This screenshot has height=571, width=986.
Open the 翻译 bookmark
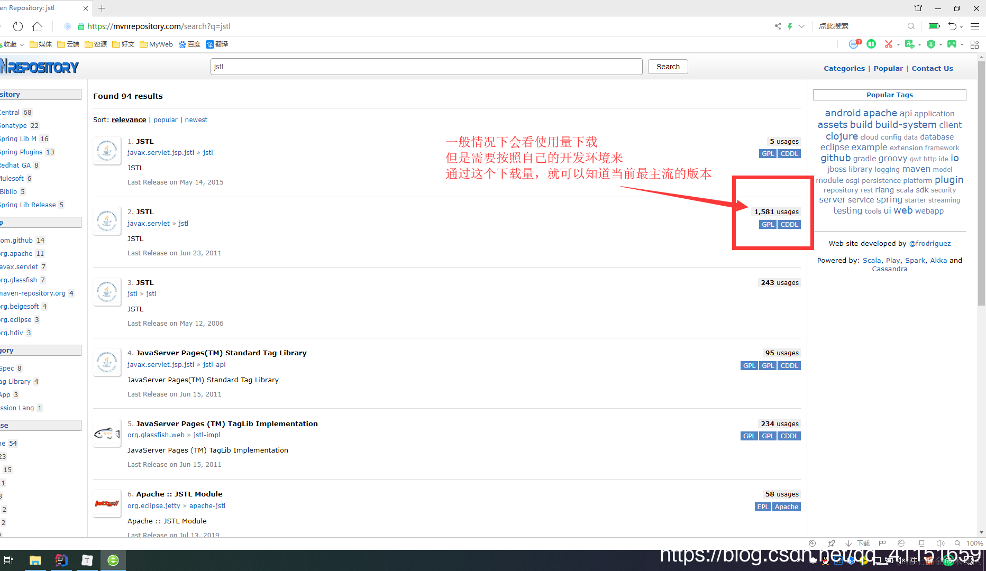click(217, 44)
